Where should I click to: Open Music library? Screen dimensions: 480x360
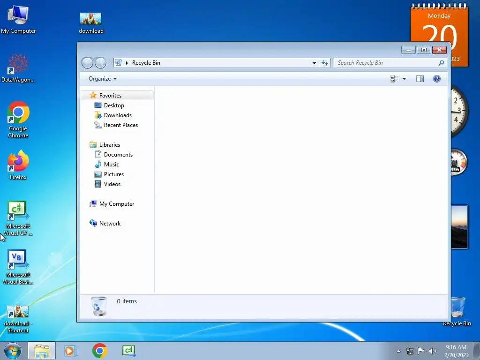pos(112,165)
